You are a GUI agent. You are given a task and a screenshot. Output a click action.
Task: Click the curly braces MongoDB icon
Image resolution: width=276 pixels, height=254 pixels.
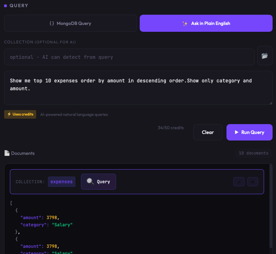(x=52, y=23)
